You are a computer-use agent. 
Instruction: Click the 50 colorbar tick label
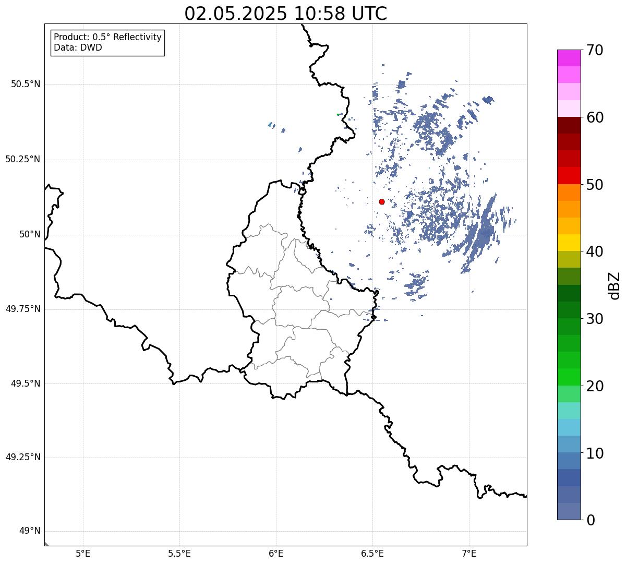coord(595,185)
